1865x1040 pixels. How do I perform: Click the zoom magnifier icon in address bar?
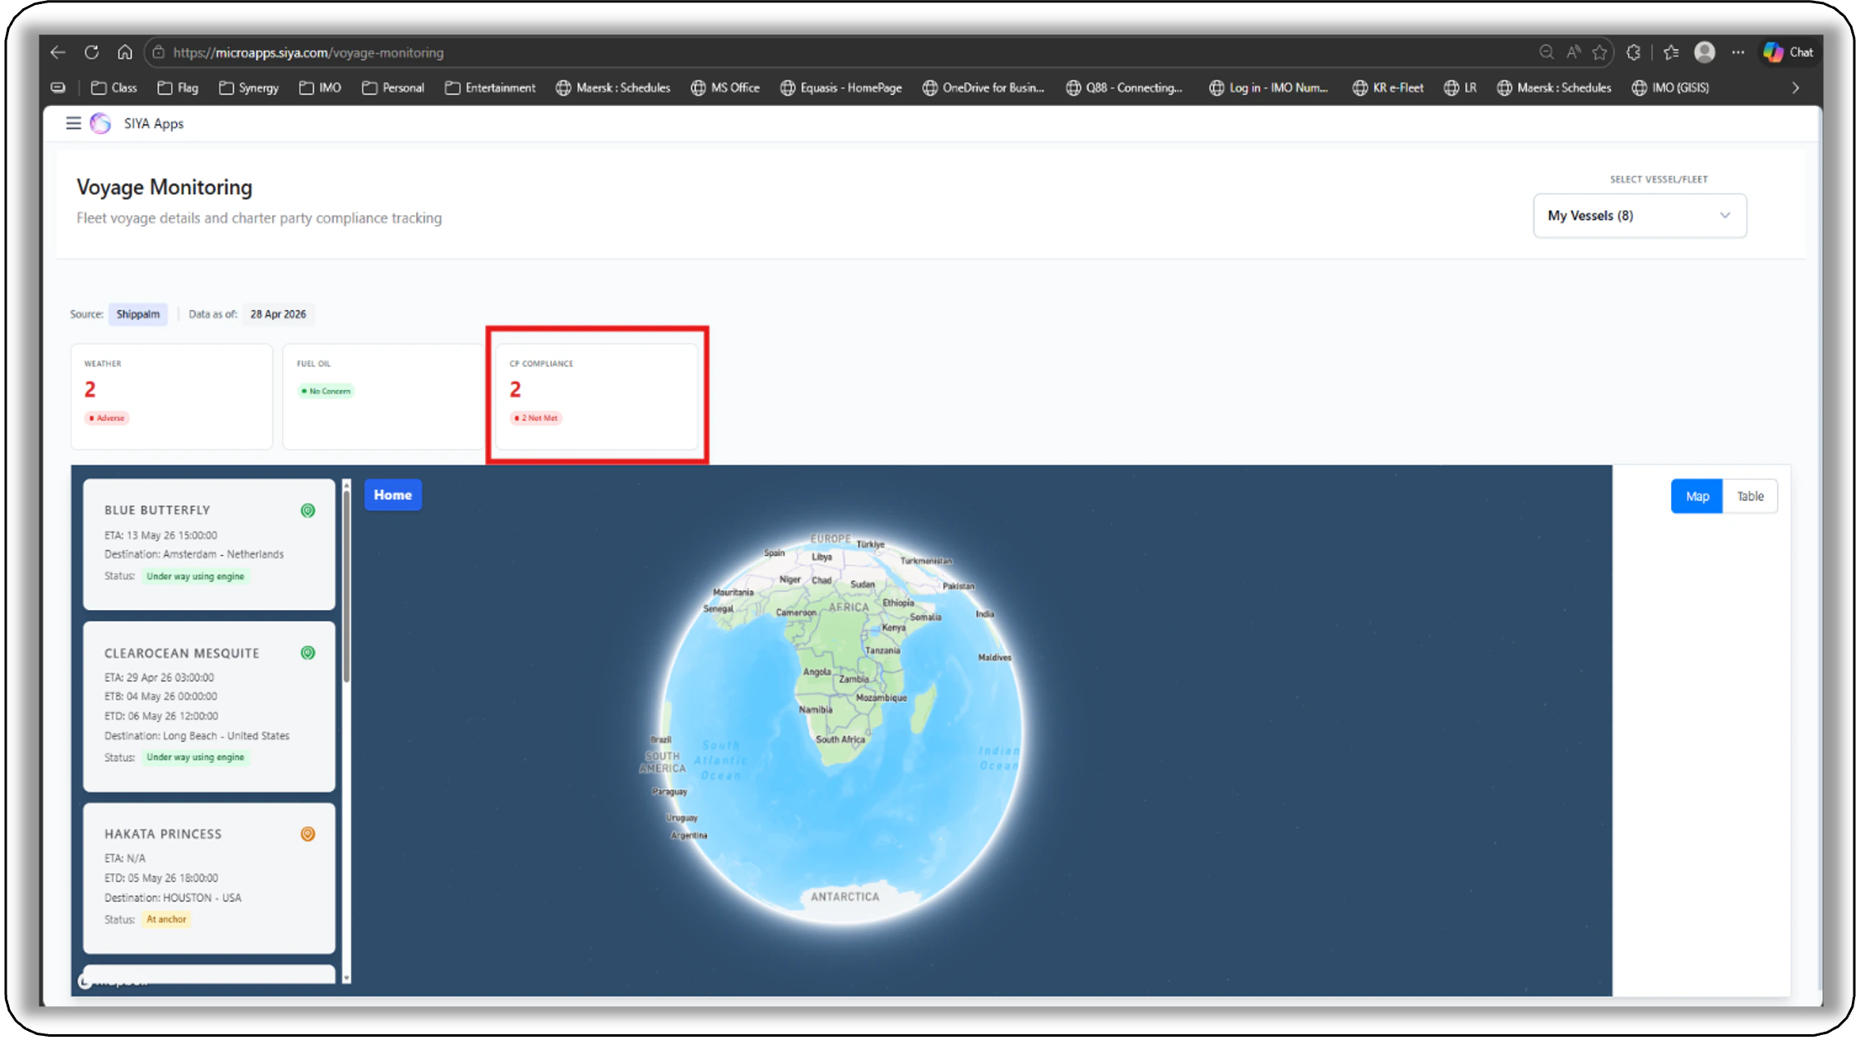tap(1546, 53)
